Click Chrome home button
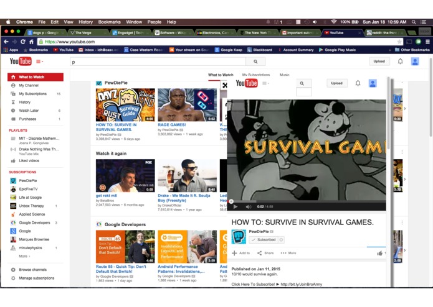The height and width of the screenshot is (307, 433). point(32,42)
